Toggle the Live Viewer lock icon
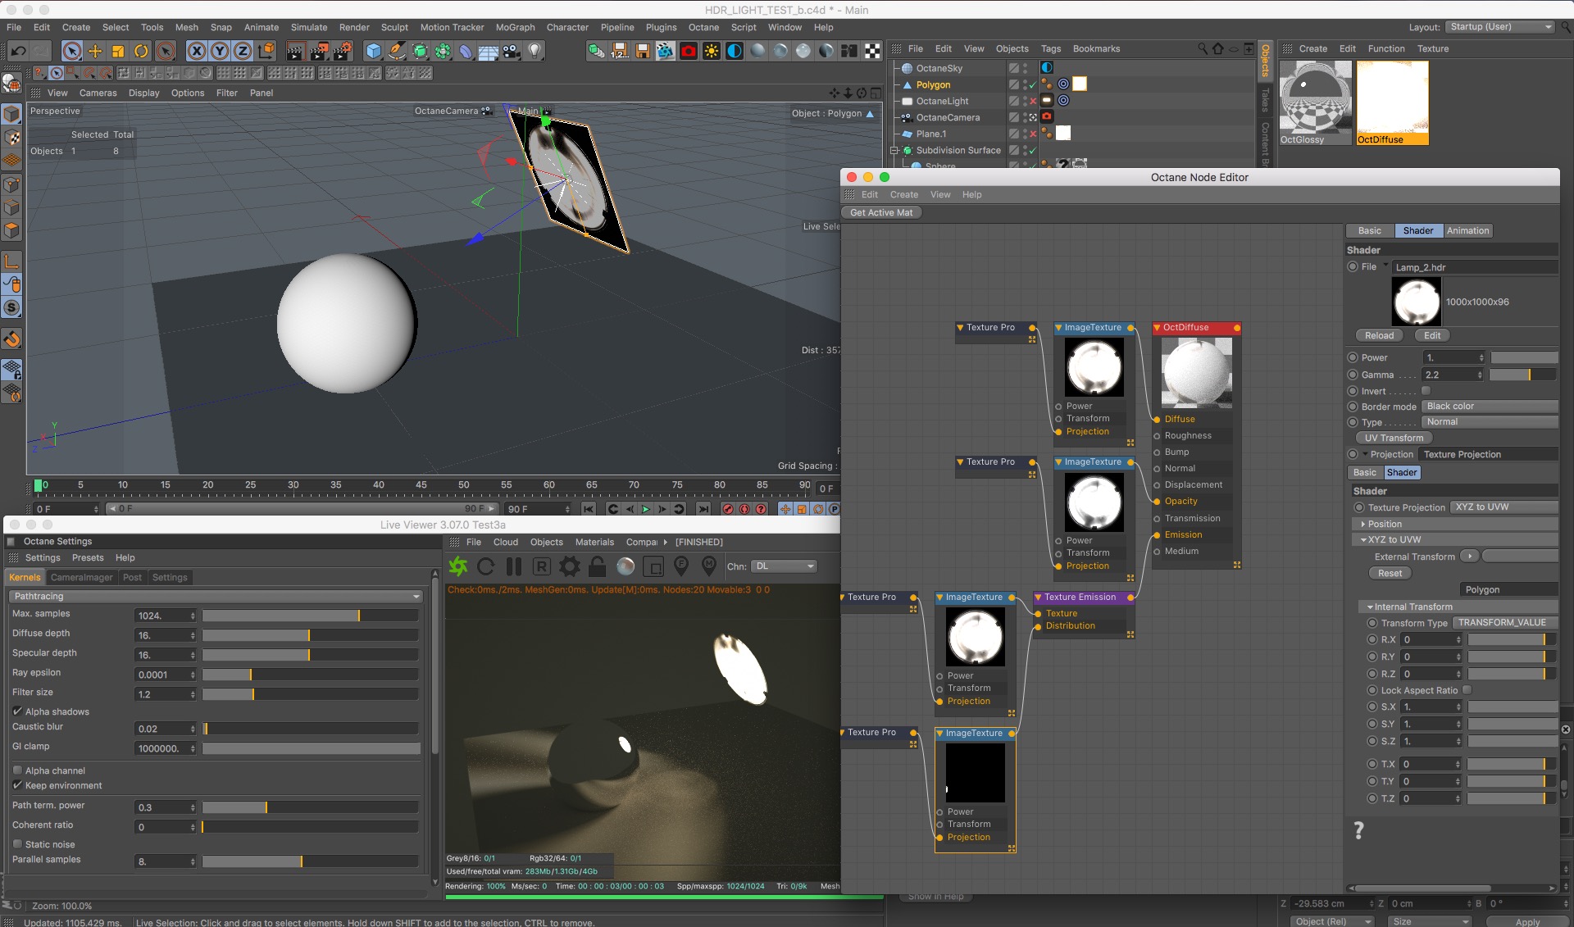Screen dimensions: 1574x927 click(597, 566)
